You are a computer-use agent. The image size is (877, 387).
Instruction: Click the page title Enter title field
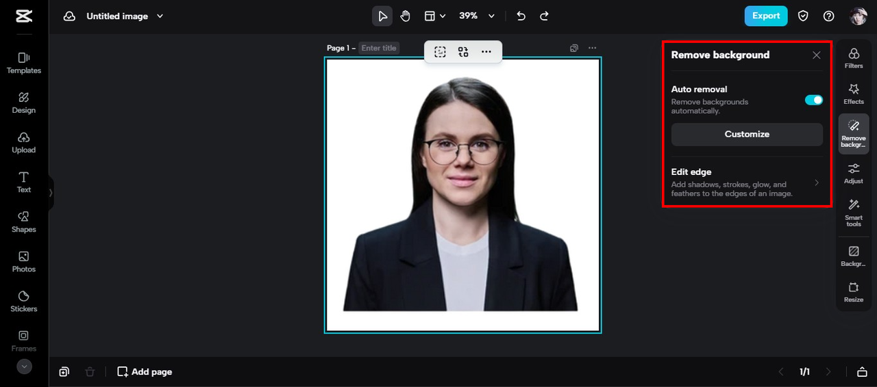[379, 48]
